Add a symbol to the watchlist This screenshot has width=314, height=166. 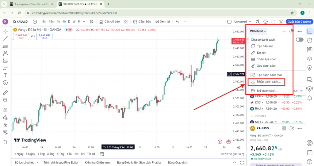pyautogui.click(x=284, y=31)
